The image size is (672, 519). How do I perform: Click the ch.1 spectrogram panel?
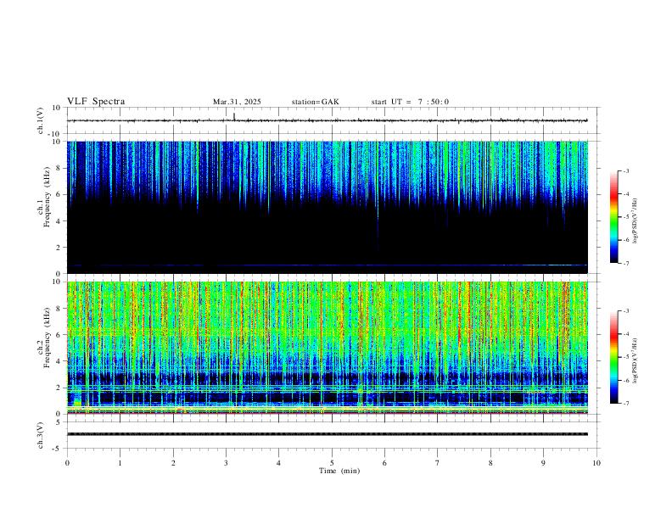[328, 207]
